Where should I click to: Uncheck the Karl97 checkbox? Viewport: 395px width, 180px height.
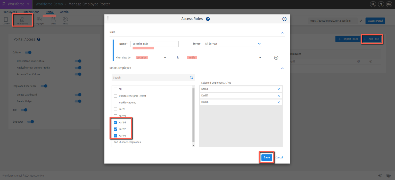click(116, 129)
